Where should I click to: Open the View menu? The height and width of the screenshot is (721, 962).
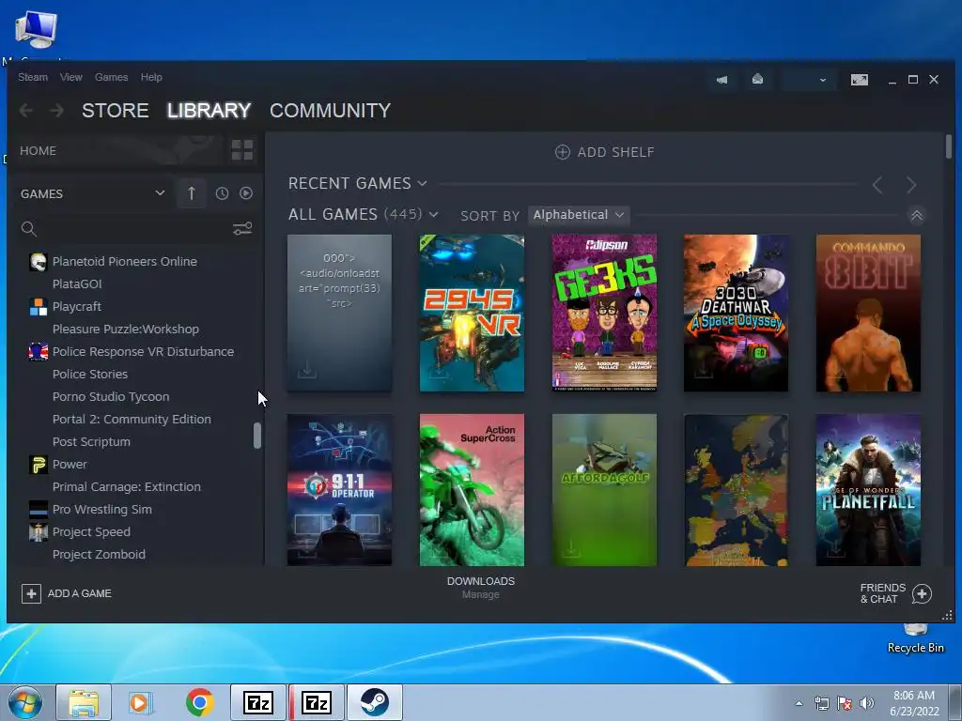tap(70, 77)
